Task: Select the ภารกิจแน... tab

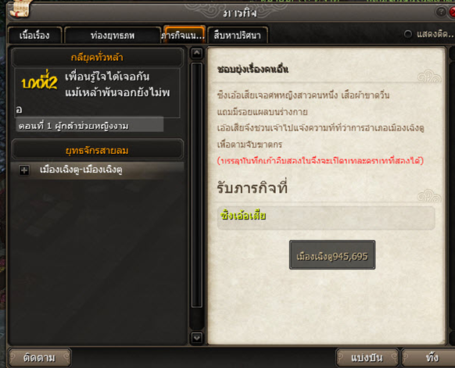Action: click(x=184, y=35)
